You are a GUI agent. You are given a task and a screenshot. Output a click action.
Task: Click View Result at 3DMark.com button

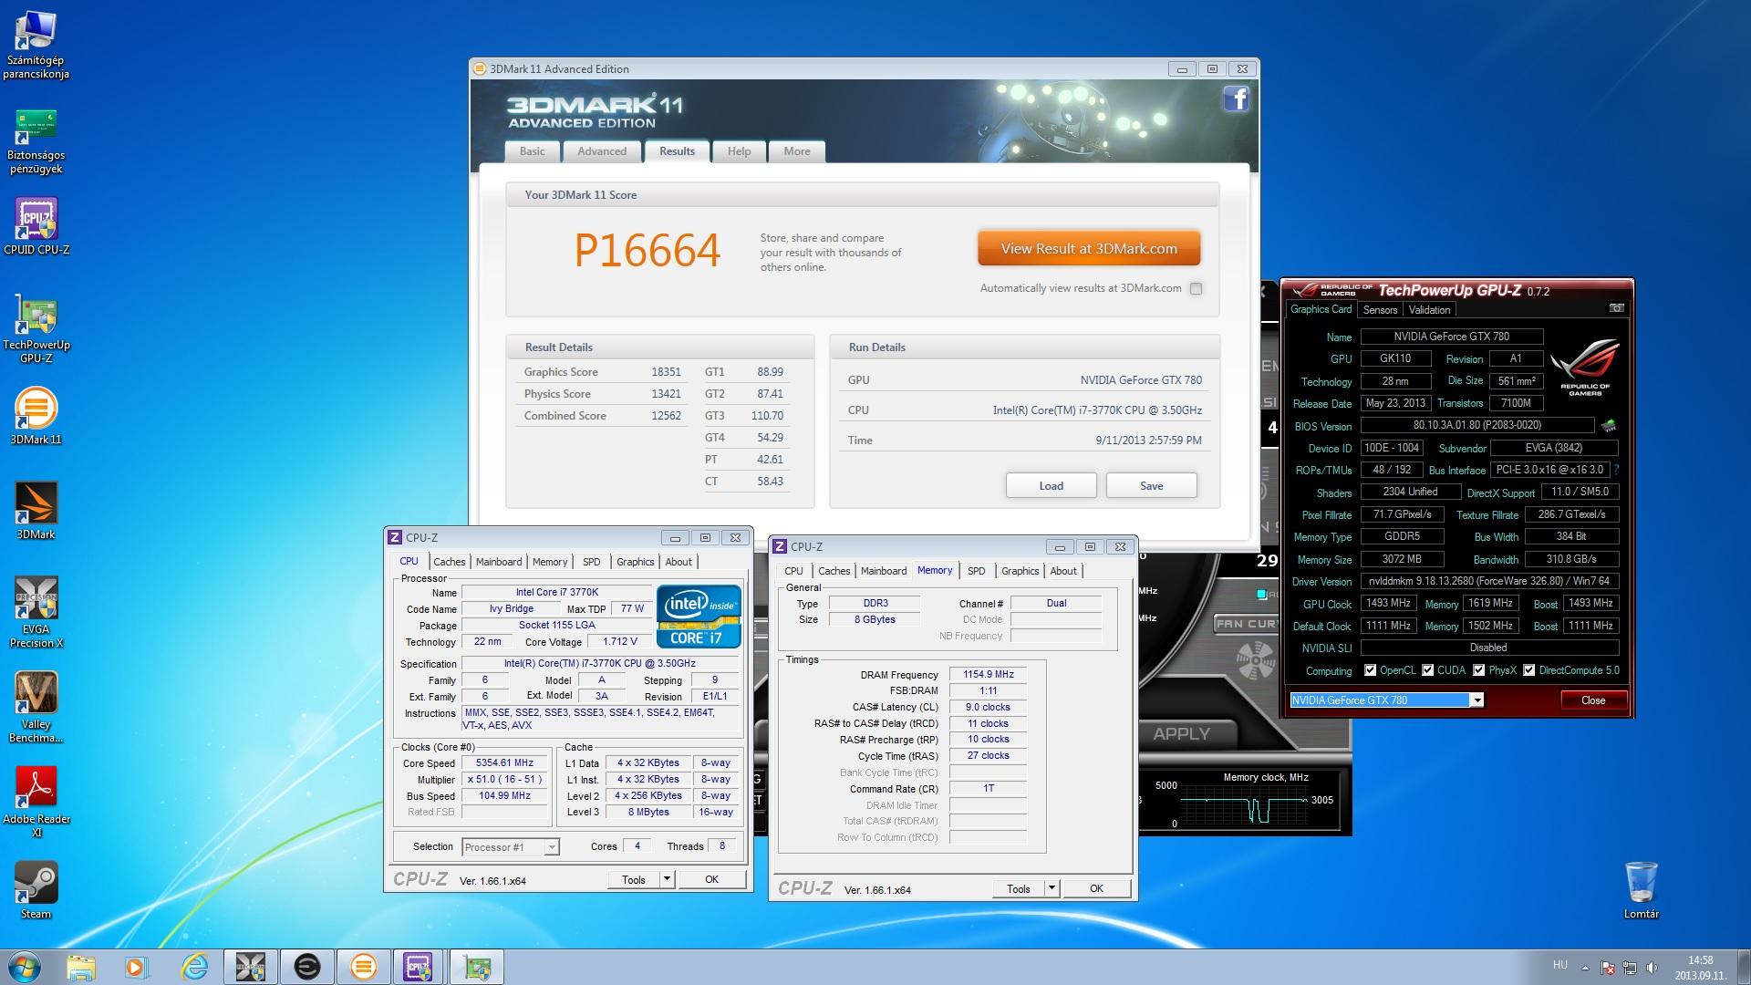pyautogui.click(x=1088, y=248)
